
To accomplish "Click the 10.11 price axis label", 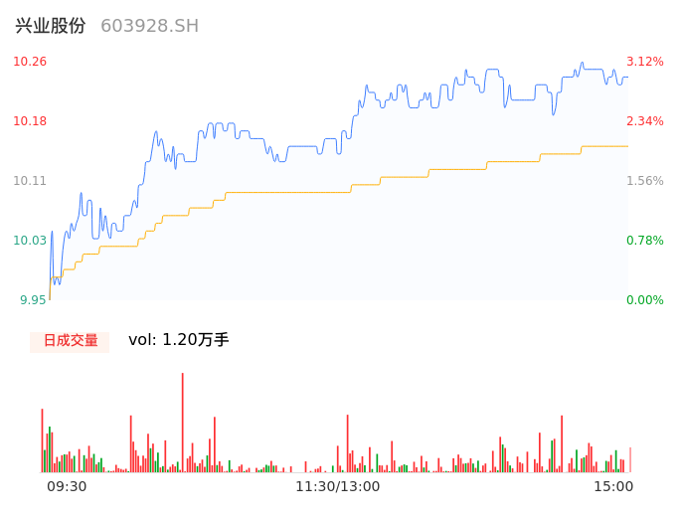I will point(30,181).
